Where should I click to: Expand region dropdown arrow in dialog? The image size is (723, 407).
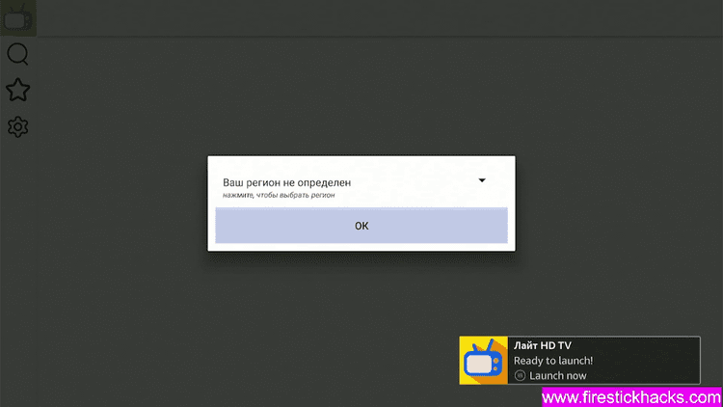click(482, 180)
